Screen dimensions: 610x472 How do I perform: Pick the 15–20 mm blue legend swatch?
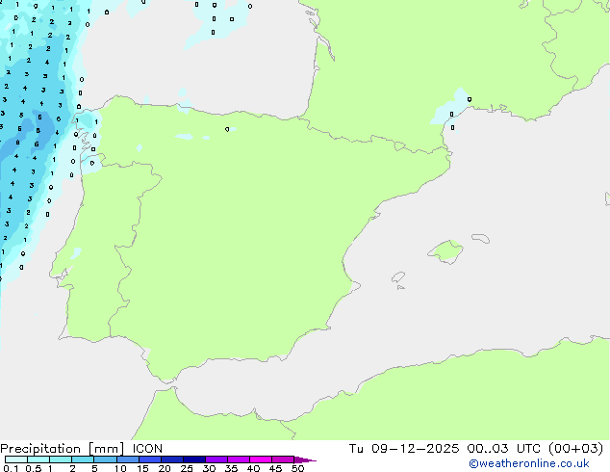pos(149,459)
